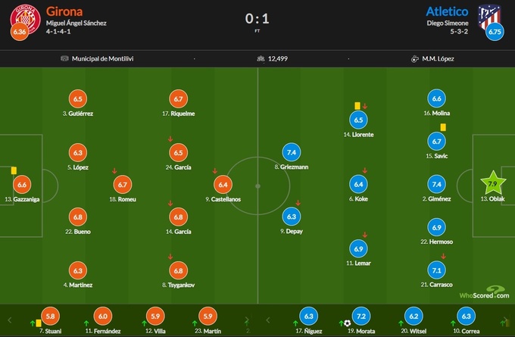Image resolution: width=515 pixels, height=337 pixels.
Task: Select Romeu's 6.7 rating circle
Action: pos(123,184)
